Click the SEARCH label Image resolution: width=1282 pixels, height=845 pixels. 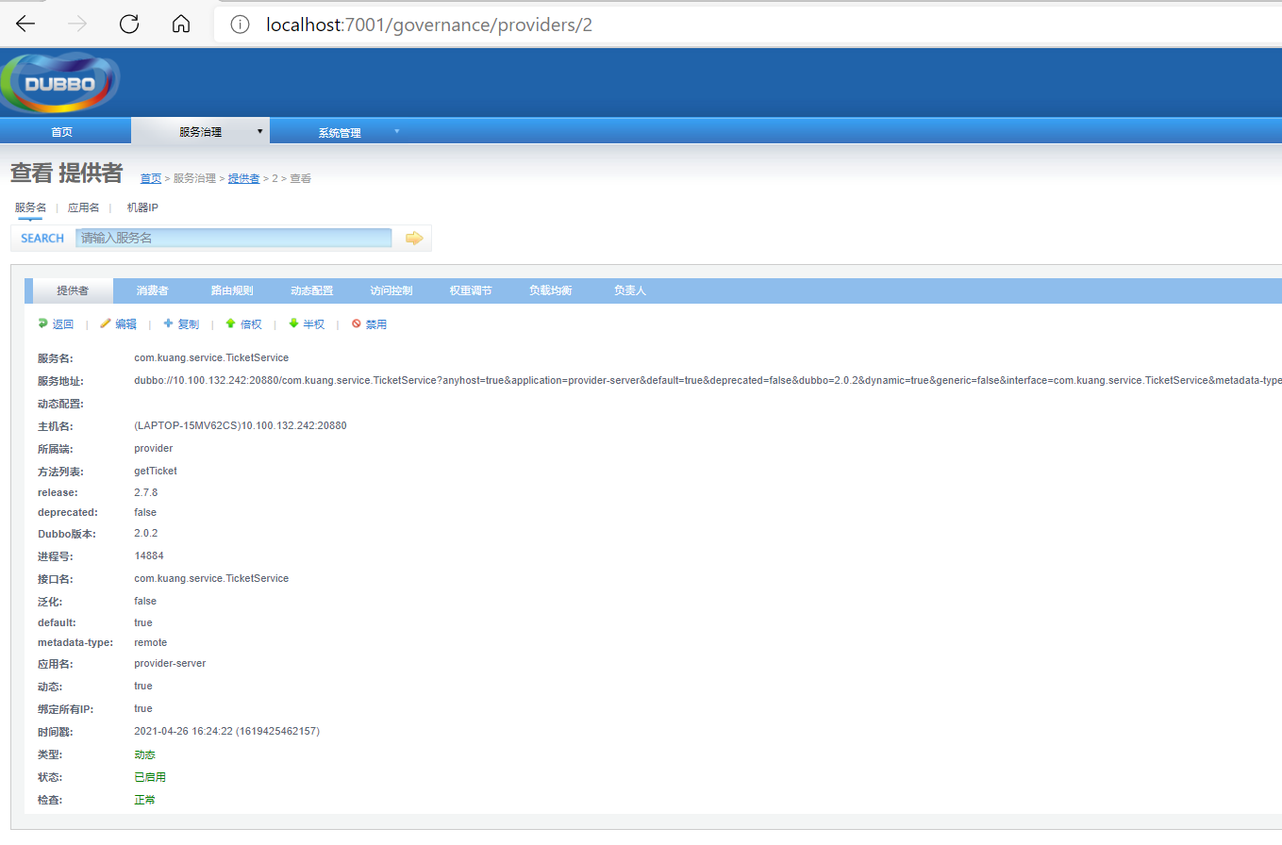[x=42, y=239]
